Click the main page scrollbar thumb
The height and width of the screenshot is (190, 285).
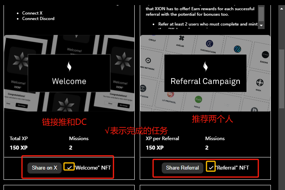(x=282, y=79)
